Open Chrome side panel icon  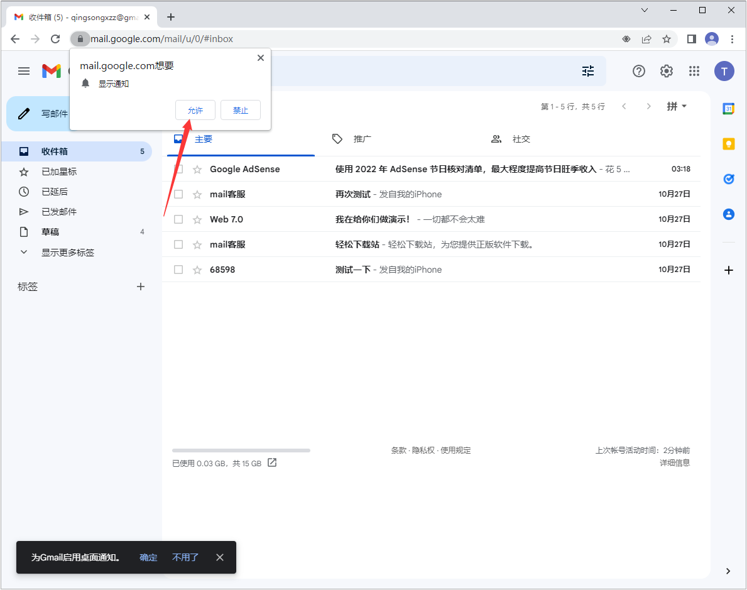(691, 39)
